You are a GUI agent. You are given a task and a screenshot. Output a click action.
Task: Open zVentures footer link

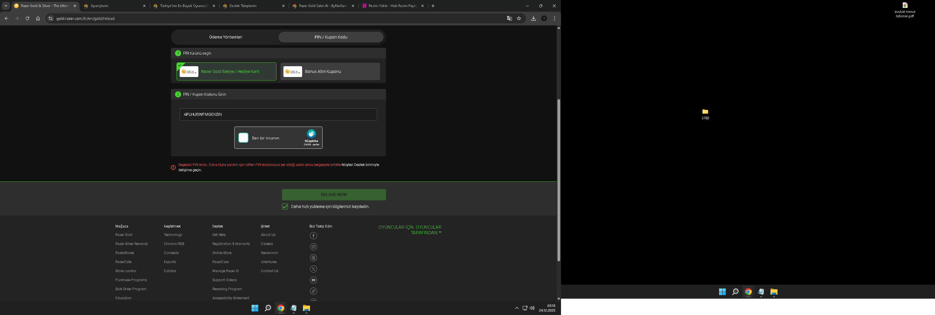point(269,262)
